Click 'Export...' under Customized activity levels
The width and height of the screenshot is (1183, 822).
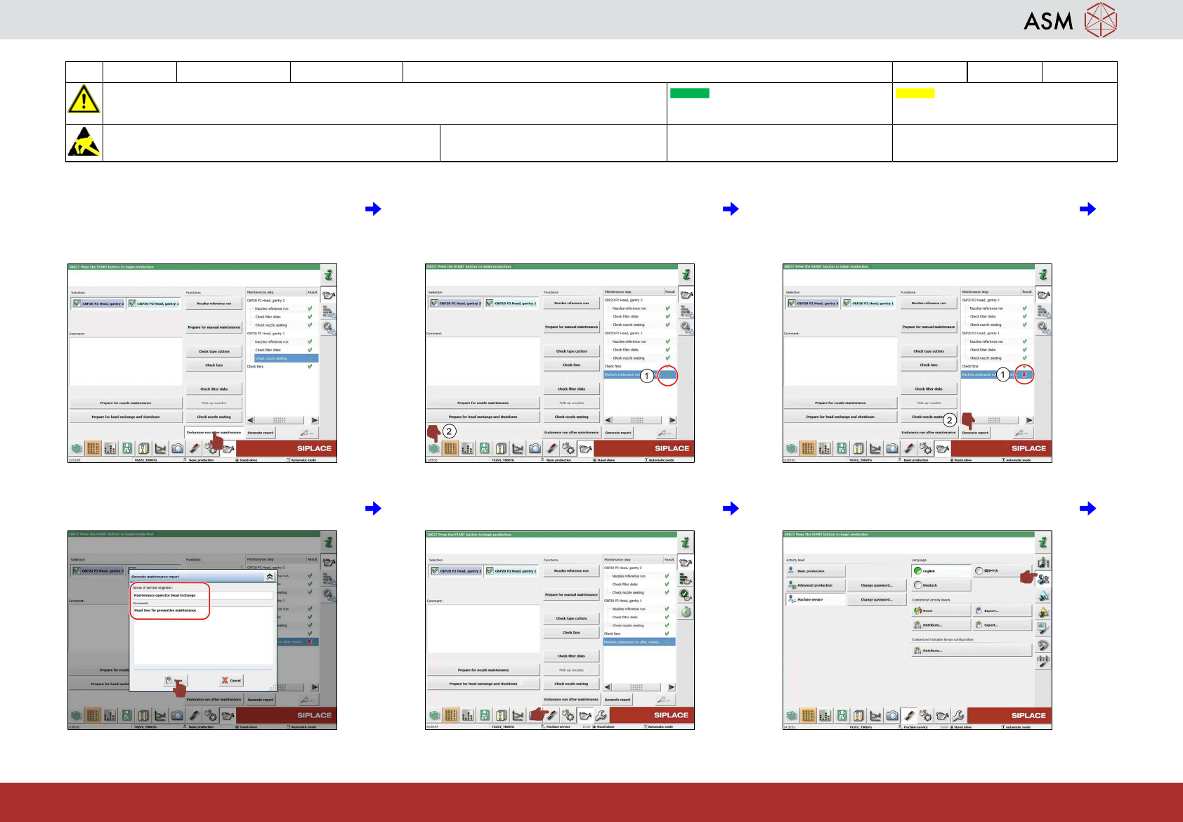(x=1002, y=625)
